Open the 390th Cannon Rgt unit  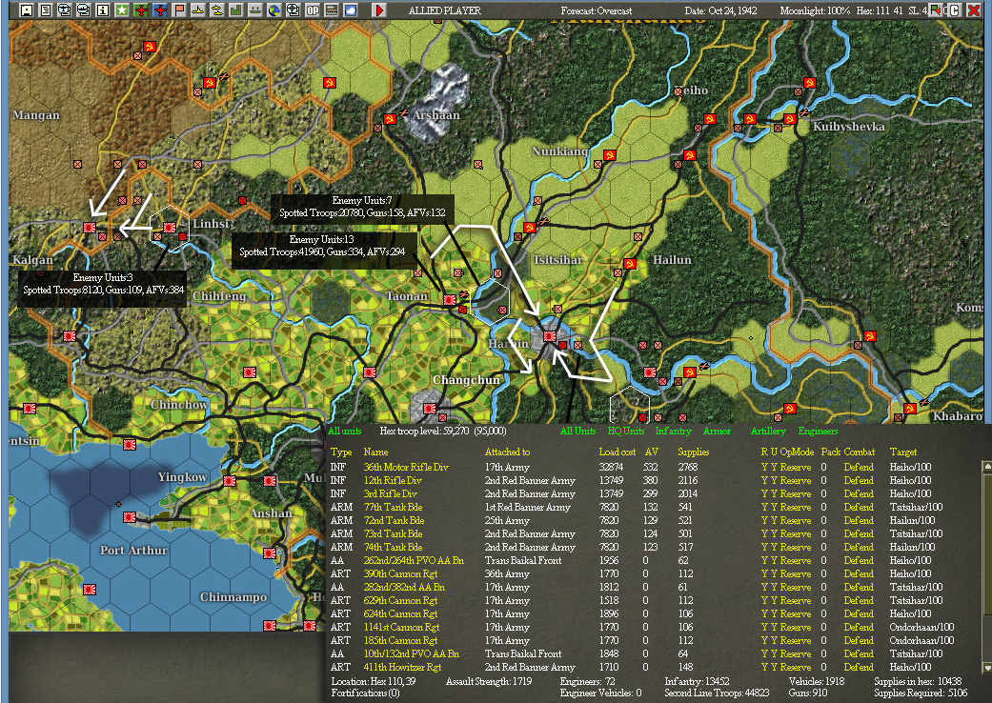(401, 574)
